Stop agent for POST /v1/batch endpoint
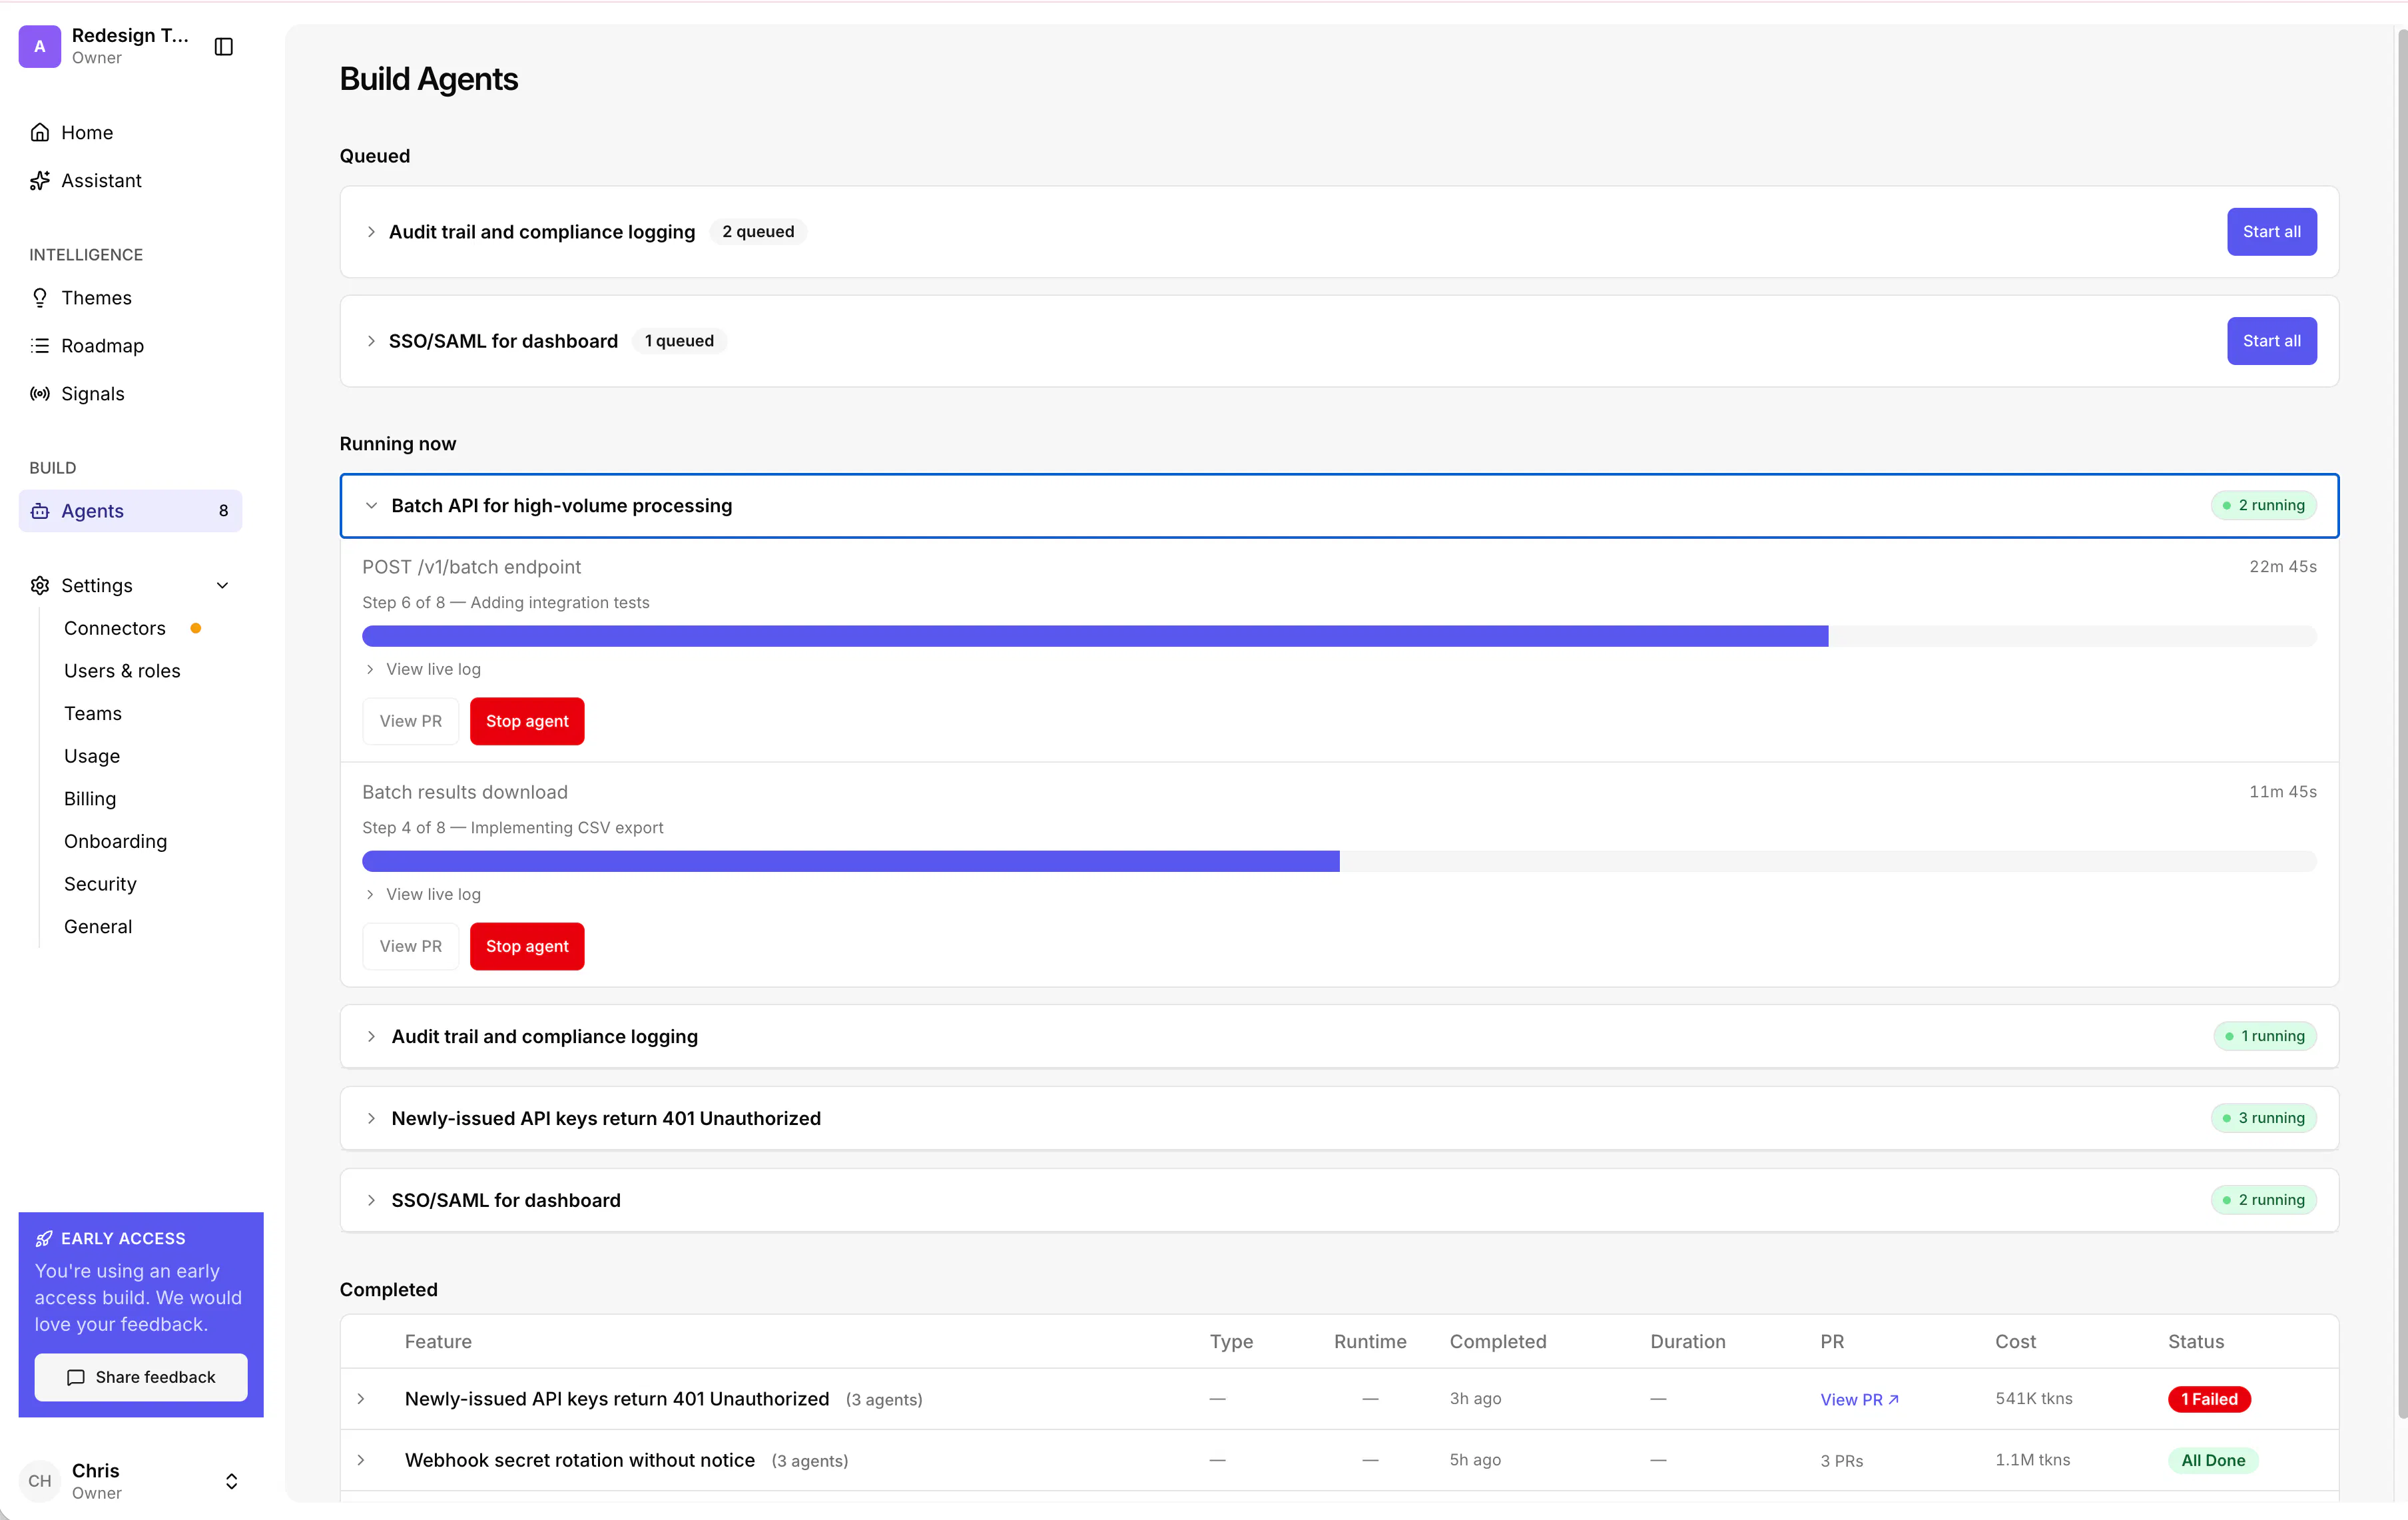Viewport: 2408px width, 1520px height. (527, 721)
